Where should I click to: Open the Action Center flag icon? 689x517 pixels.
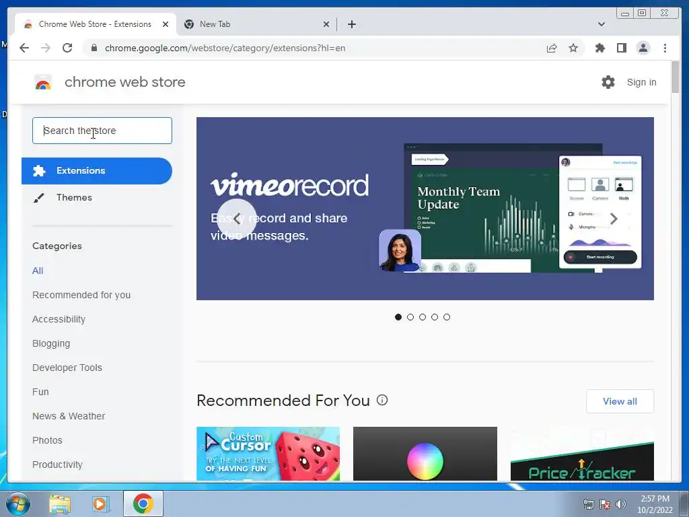pos(605,504)
